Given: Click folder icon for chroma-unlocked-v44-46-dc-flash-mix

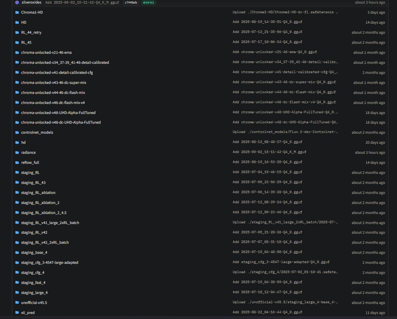Looking at the screenshot, I should (x=17, y=92).
